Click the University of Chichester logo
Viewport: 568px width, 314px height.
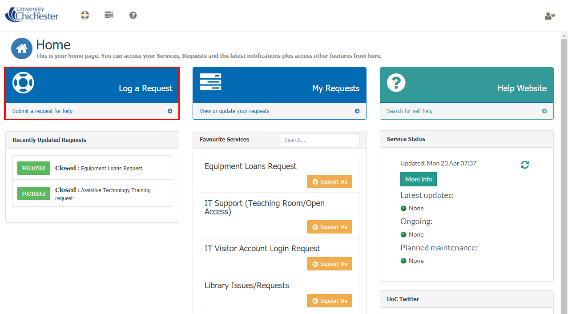[31, 14]
